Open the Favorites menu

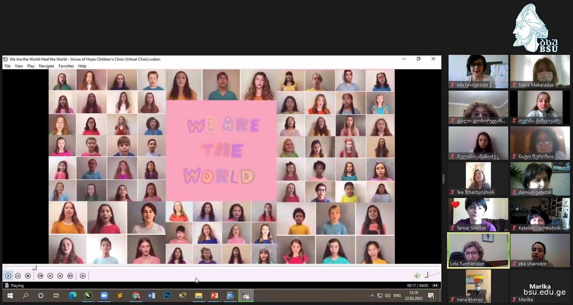pyautogui.click(x=66, y=66)
